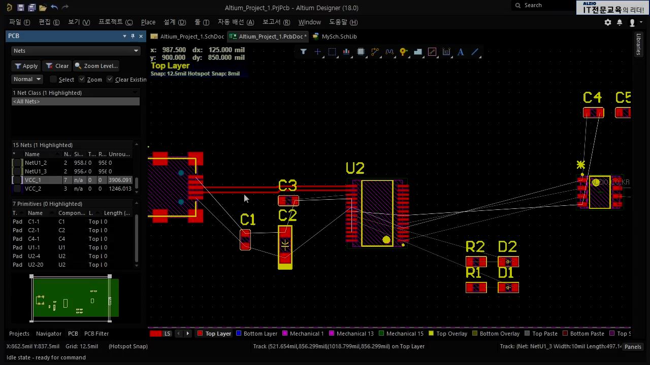
Task: Open the notifications bell
Action: pos(620,22)
